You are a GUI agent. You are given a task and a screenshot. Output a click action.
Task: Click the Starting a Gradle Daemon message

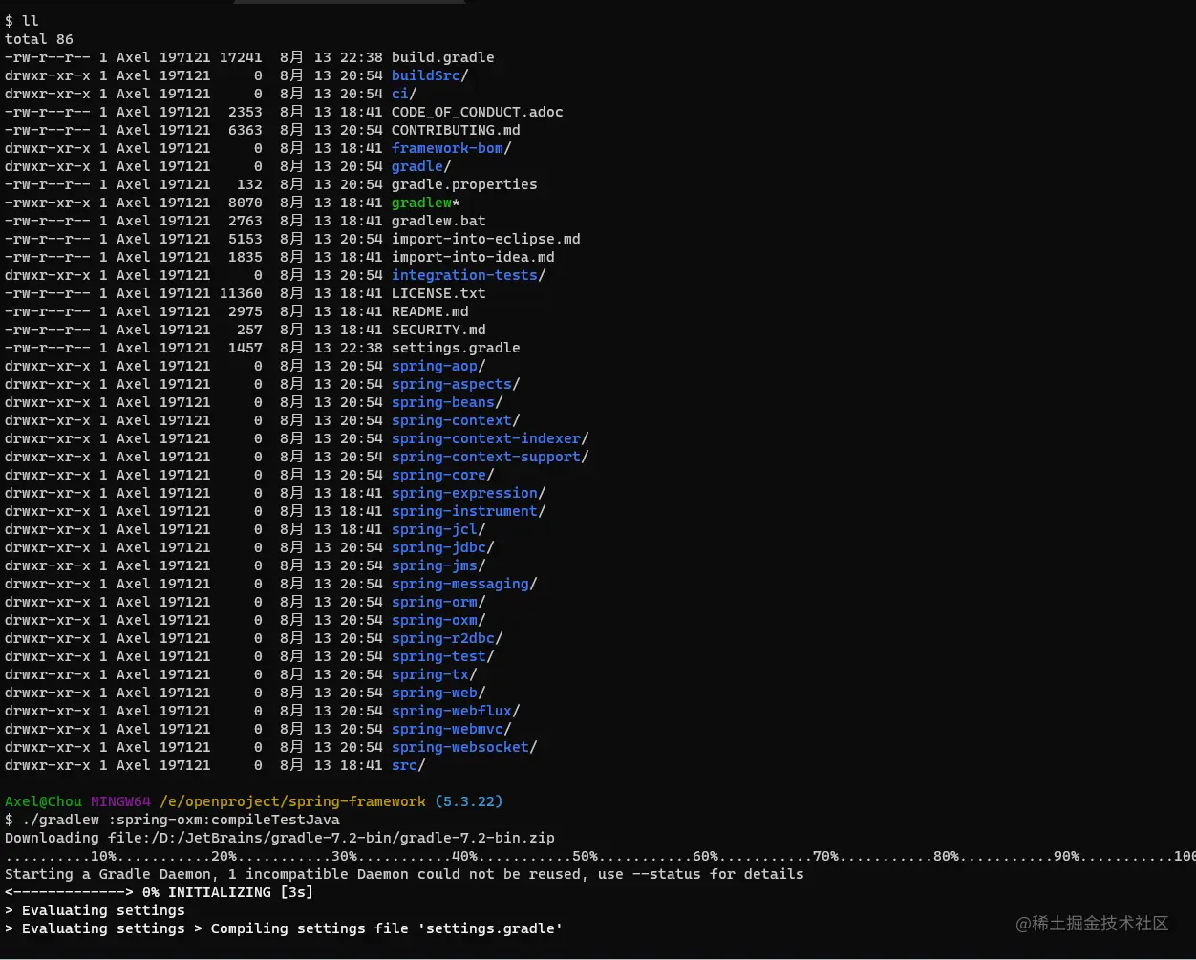coord(404,874)
